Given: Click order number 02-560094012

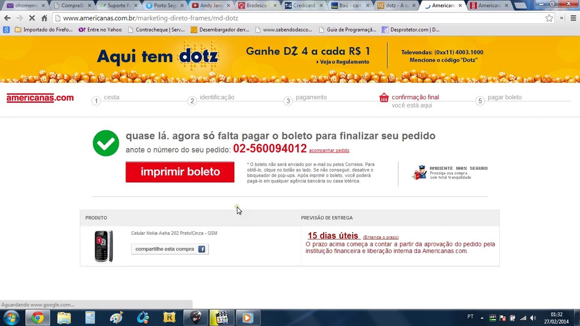Looking at the screenshot, I should click(270, 149).
